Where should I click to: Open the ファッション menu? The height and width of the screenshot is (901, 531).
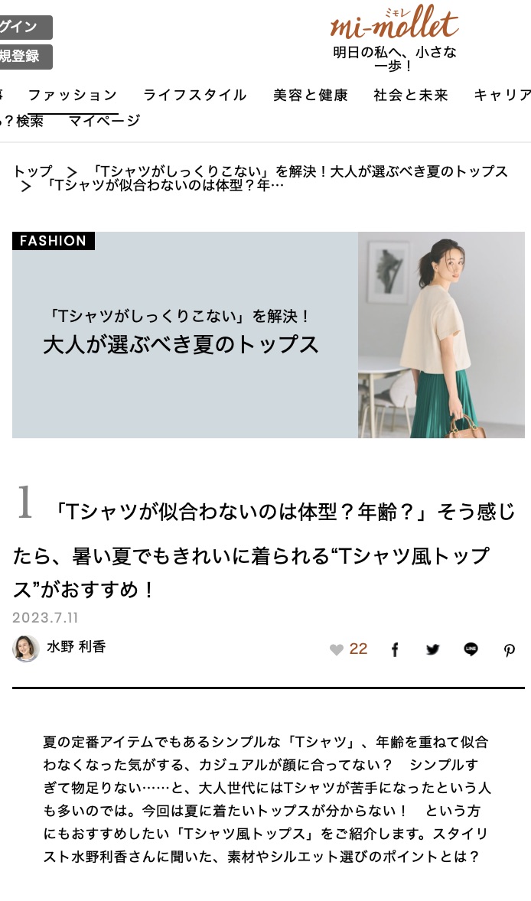point(73,95)
